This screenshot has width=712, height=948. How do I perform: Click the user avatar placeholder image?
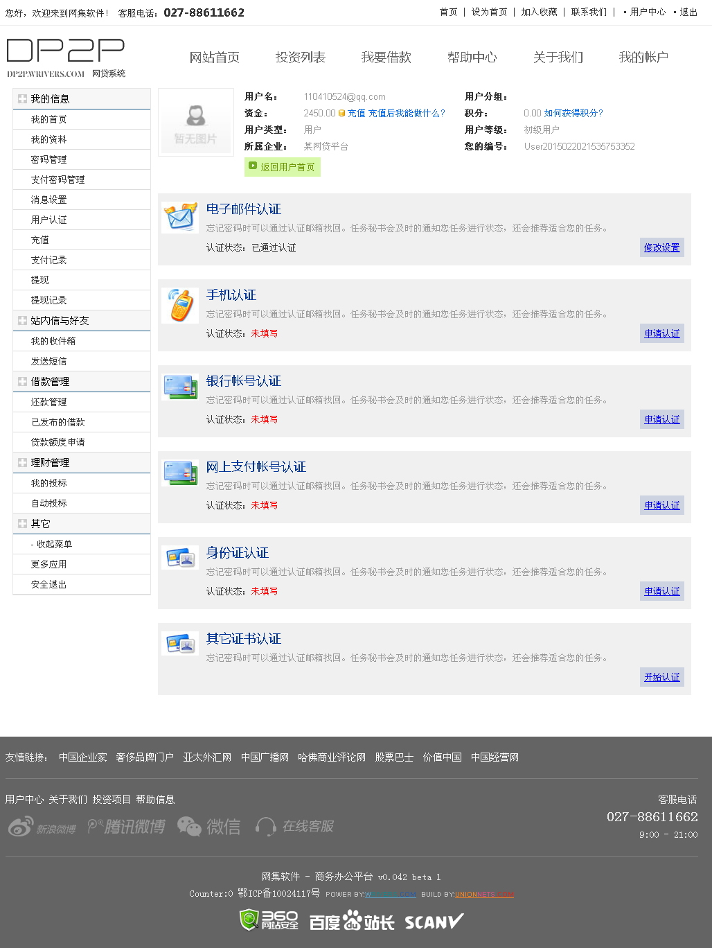(196, 123)
